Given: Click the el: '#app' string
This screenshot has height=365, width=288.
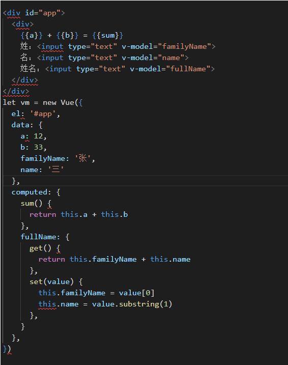Looking at the screenshot, I should (43, 114).
